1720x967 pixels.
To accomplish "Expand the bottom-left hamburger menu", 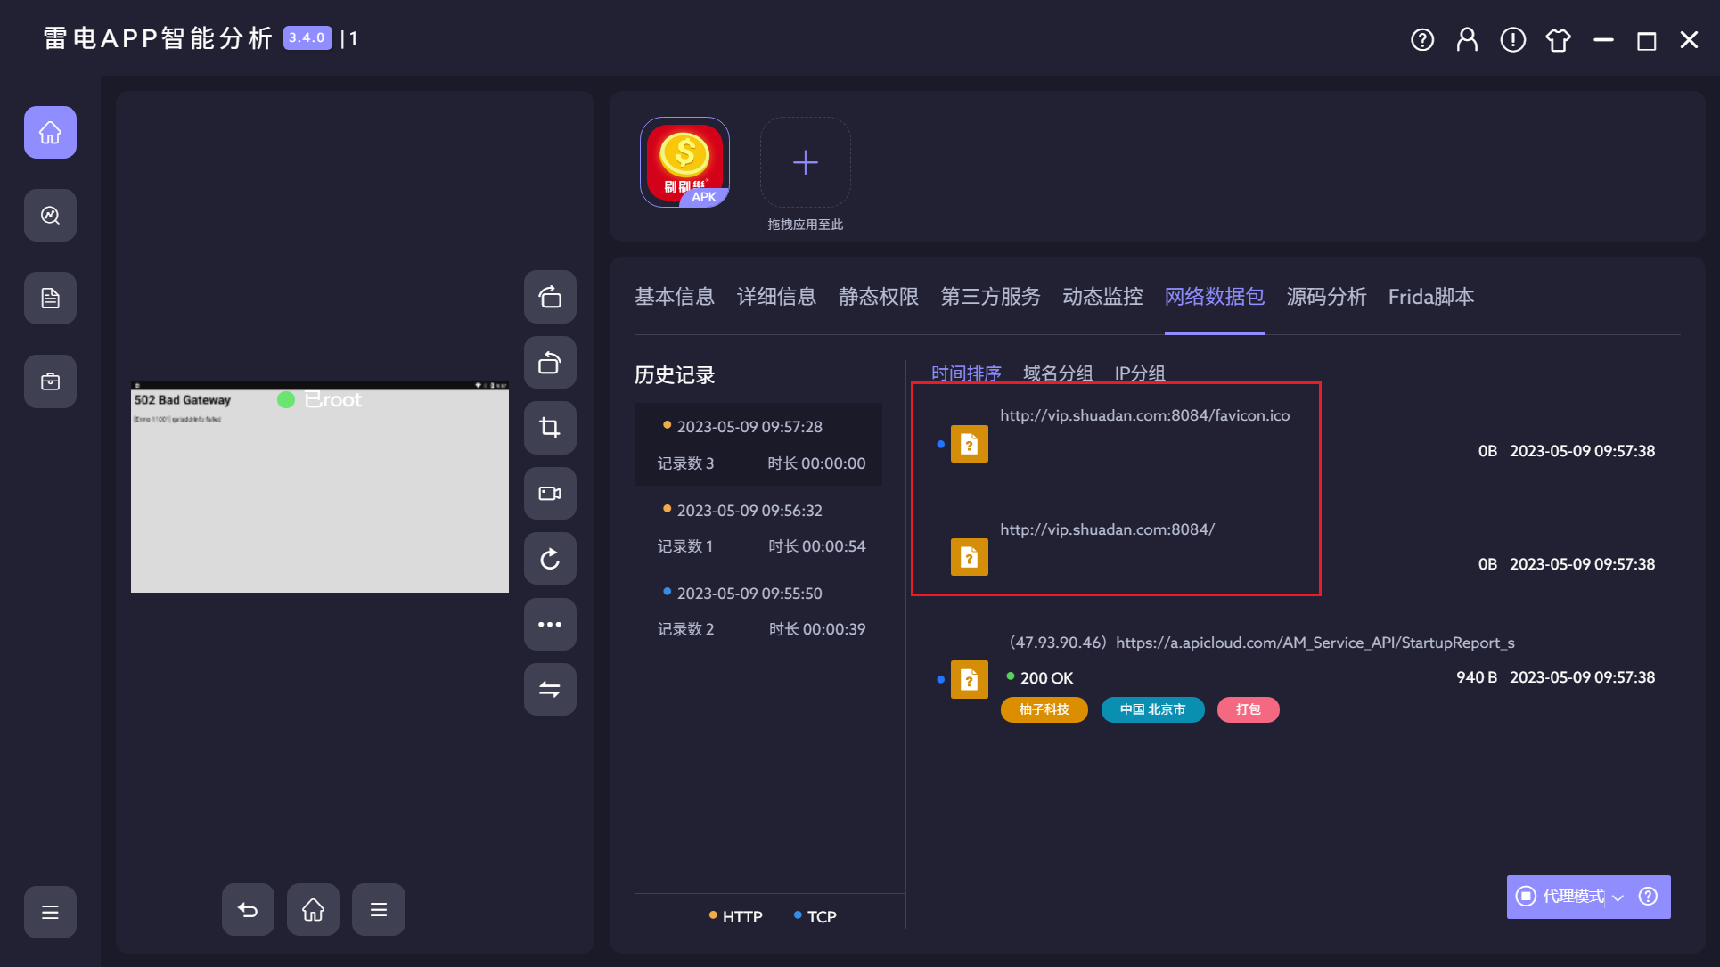I will (x=50, y=912).
